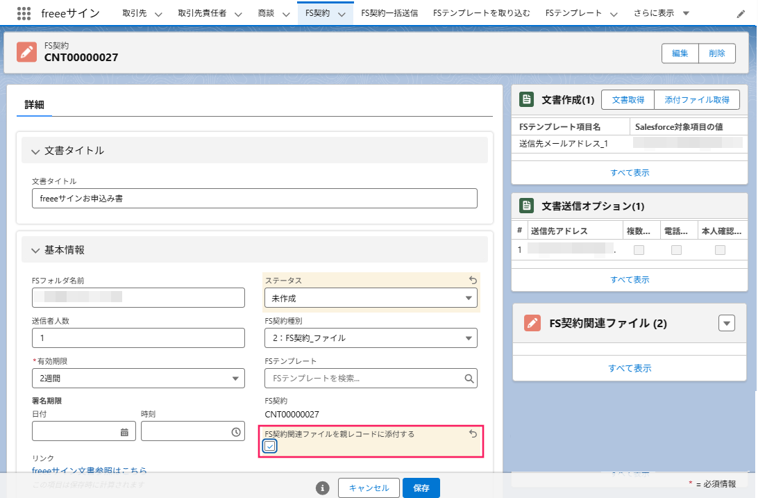Open the FS契約関連ファイル (2) list title

click(x=608, y=323)
